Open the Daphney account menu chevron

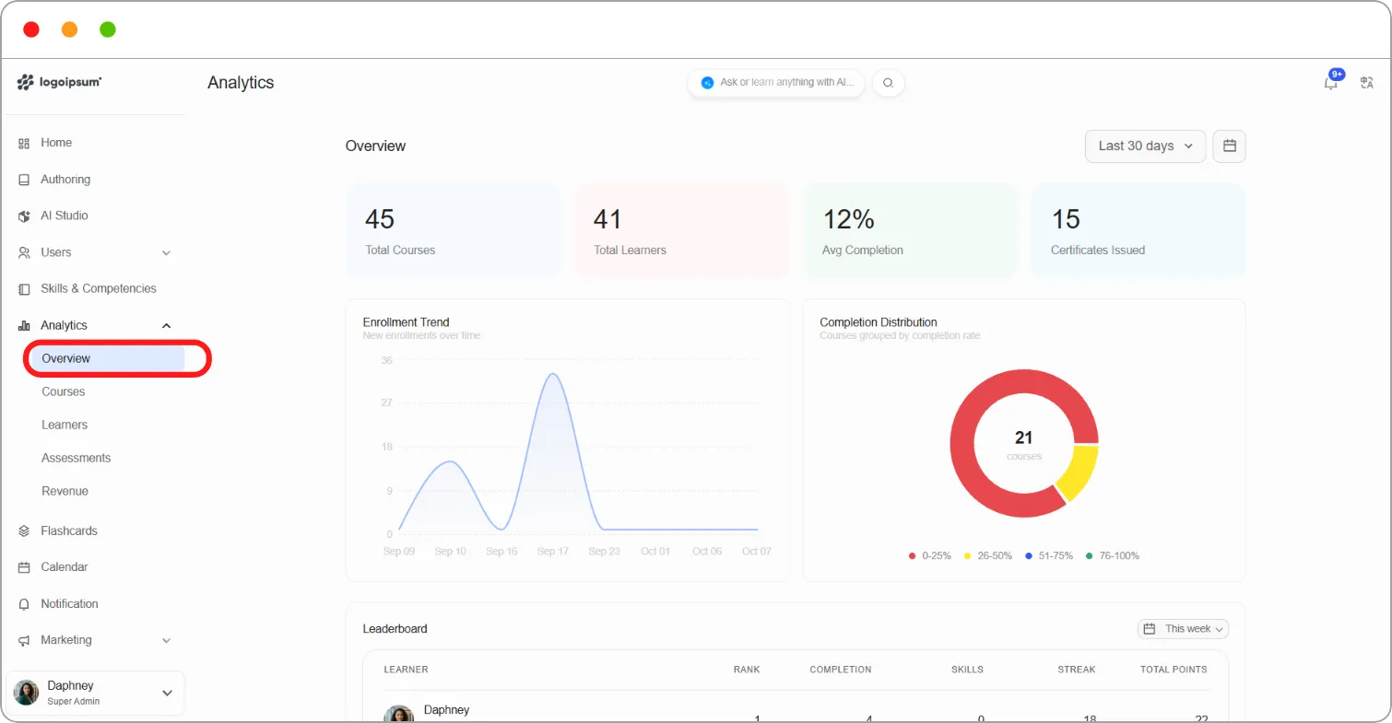click(167, 694)
